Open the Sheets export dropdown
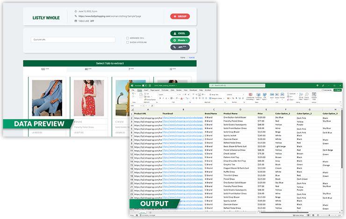Viewport: 346px width, 219px height. (180, 40)
